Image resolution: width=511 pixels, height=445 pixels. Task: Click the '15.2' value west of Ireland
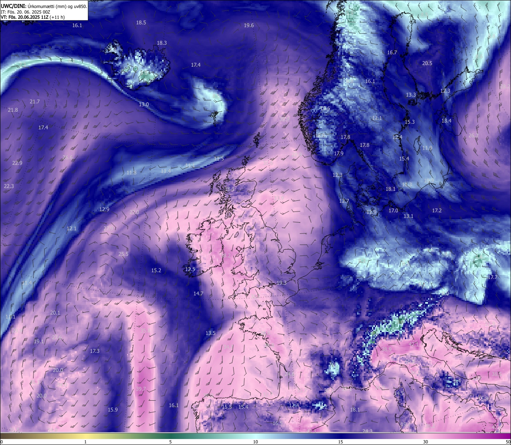point(156,271)
